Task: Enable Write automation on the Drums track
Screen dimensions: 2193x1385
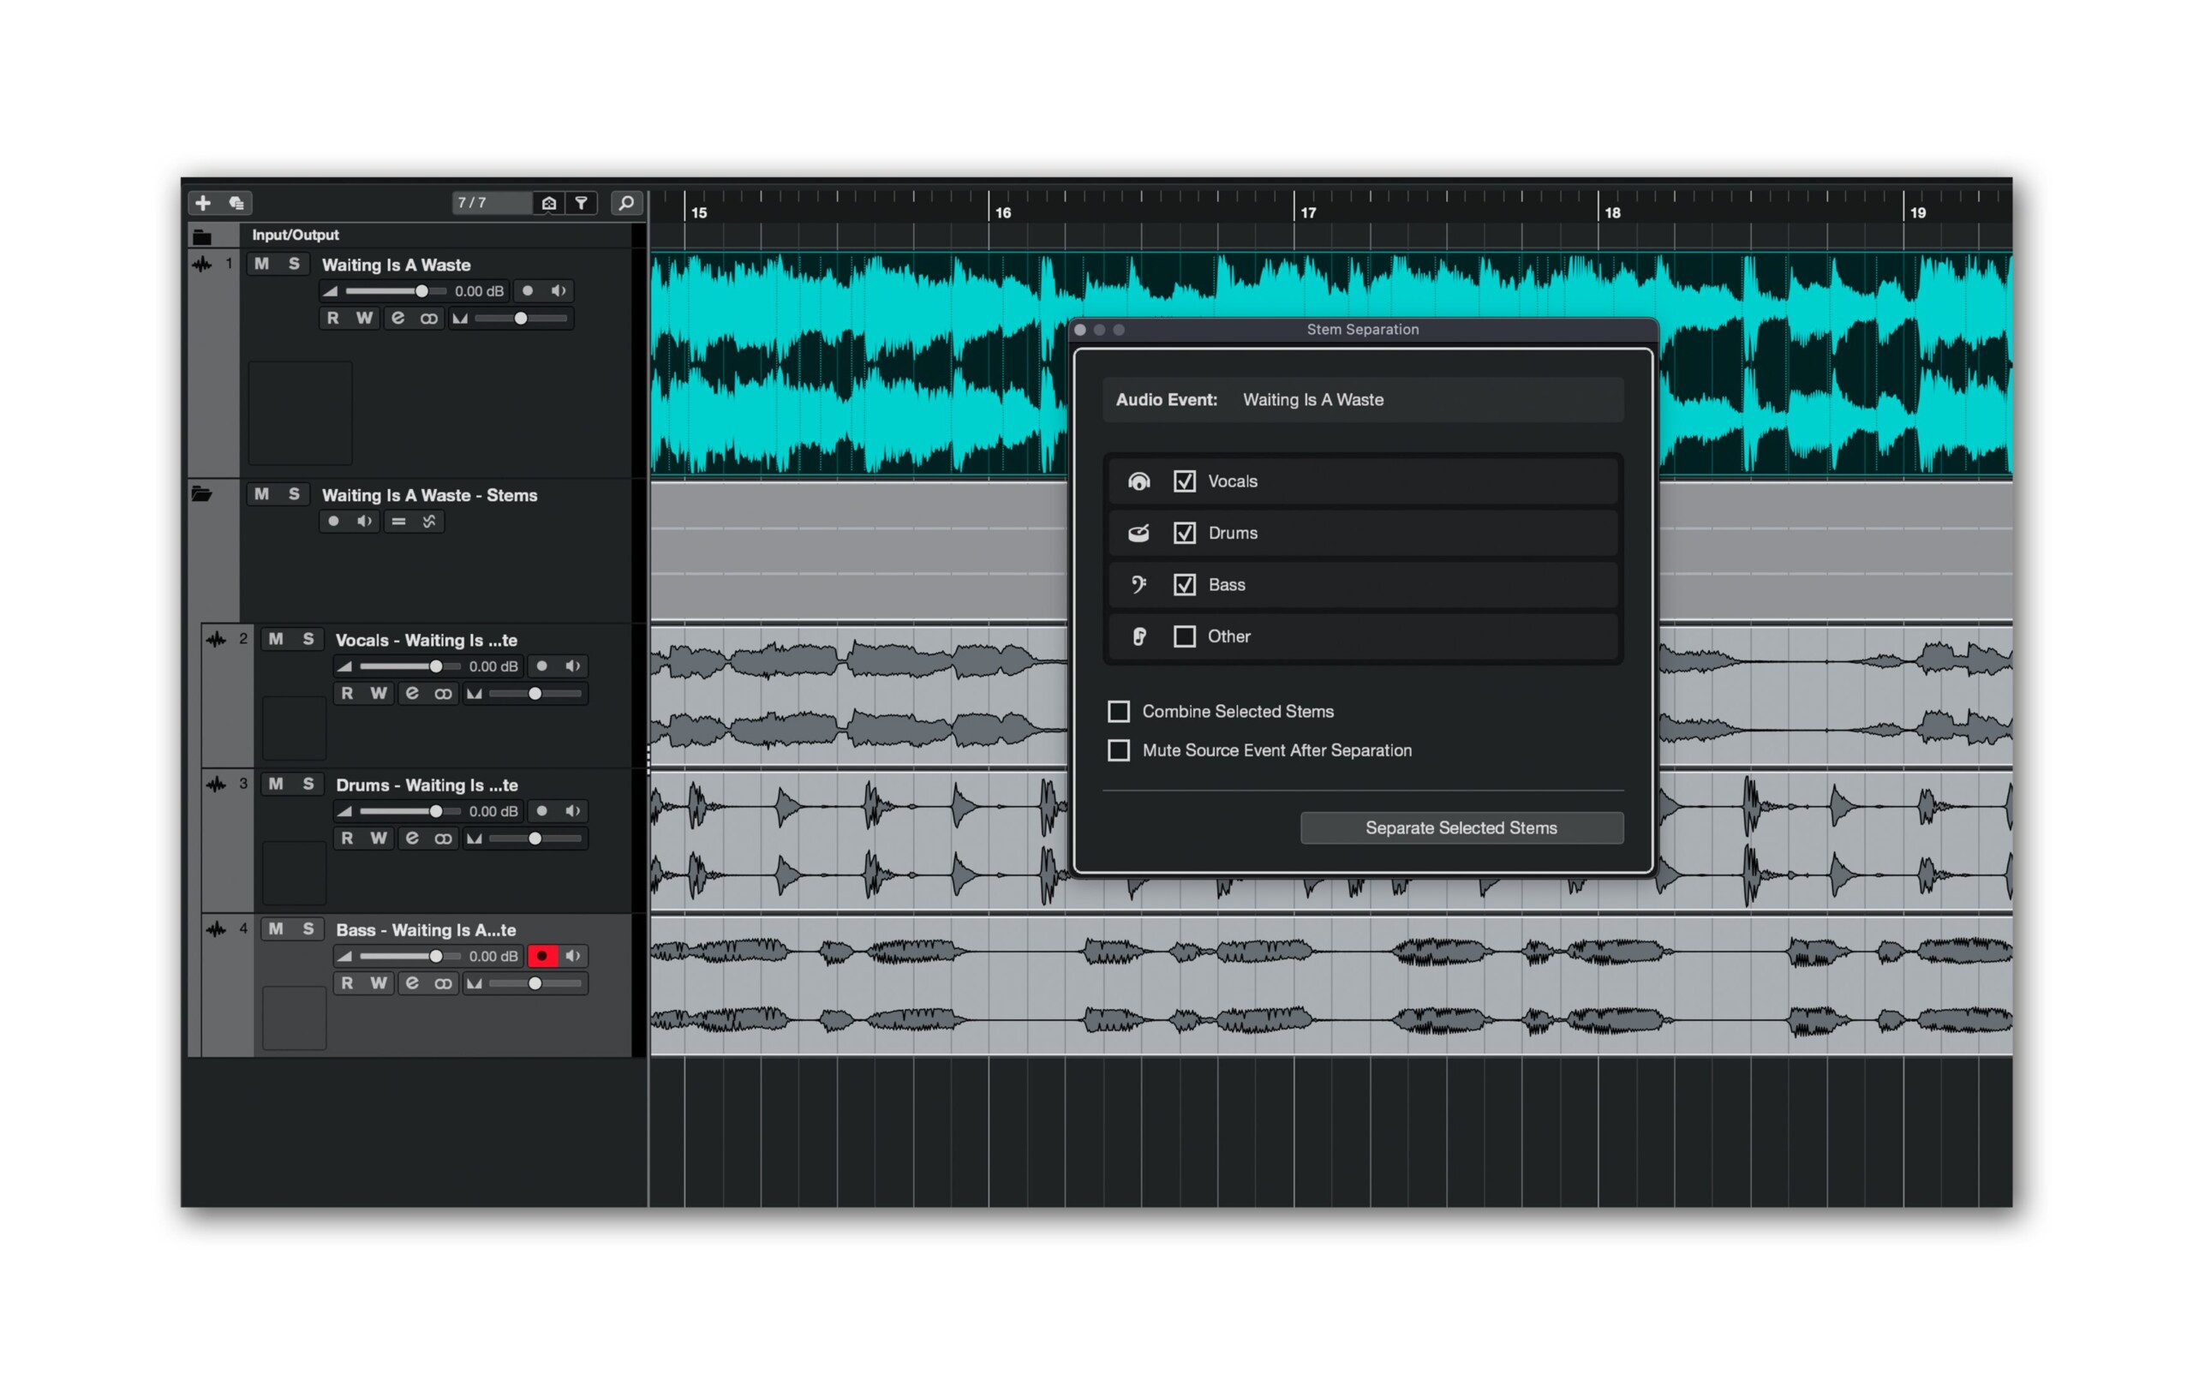Action: [x=378, y=839]
